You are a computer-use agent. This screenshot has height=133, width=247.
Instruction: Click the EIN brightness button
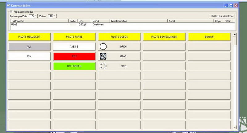pos(29,56)
